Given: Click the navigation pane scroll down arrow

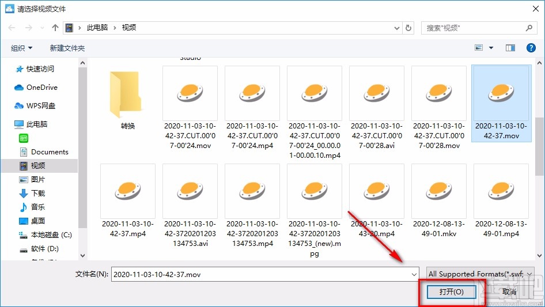Looking at the screenshot, I should [x=82, y=256].
